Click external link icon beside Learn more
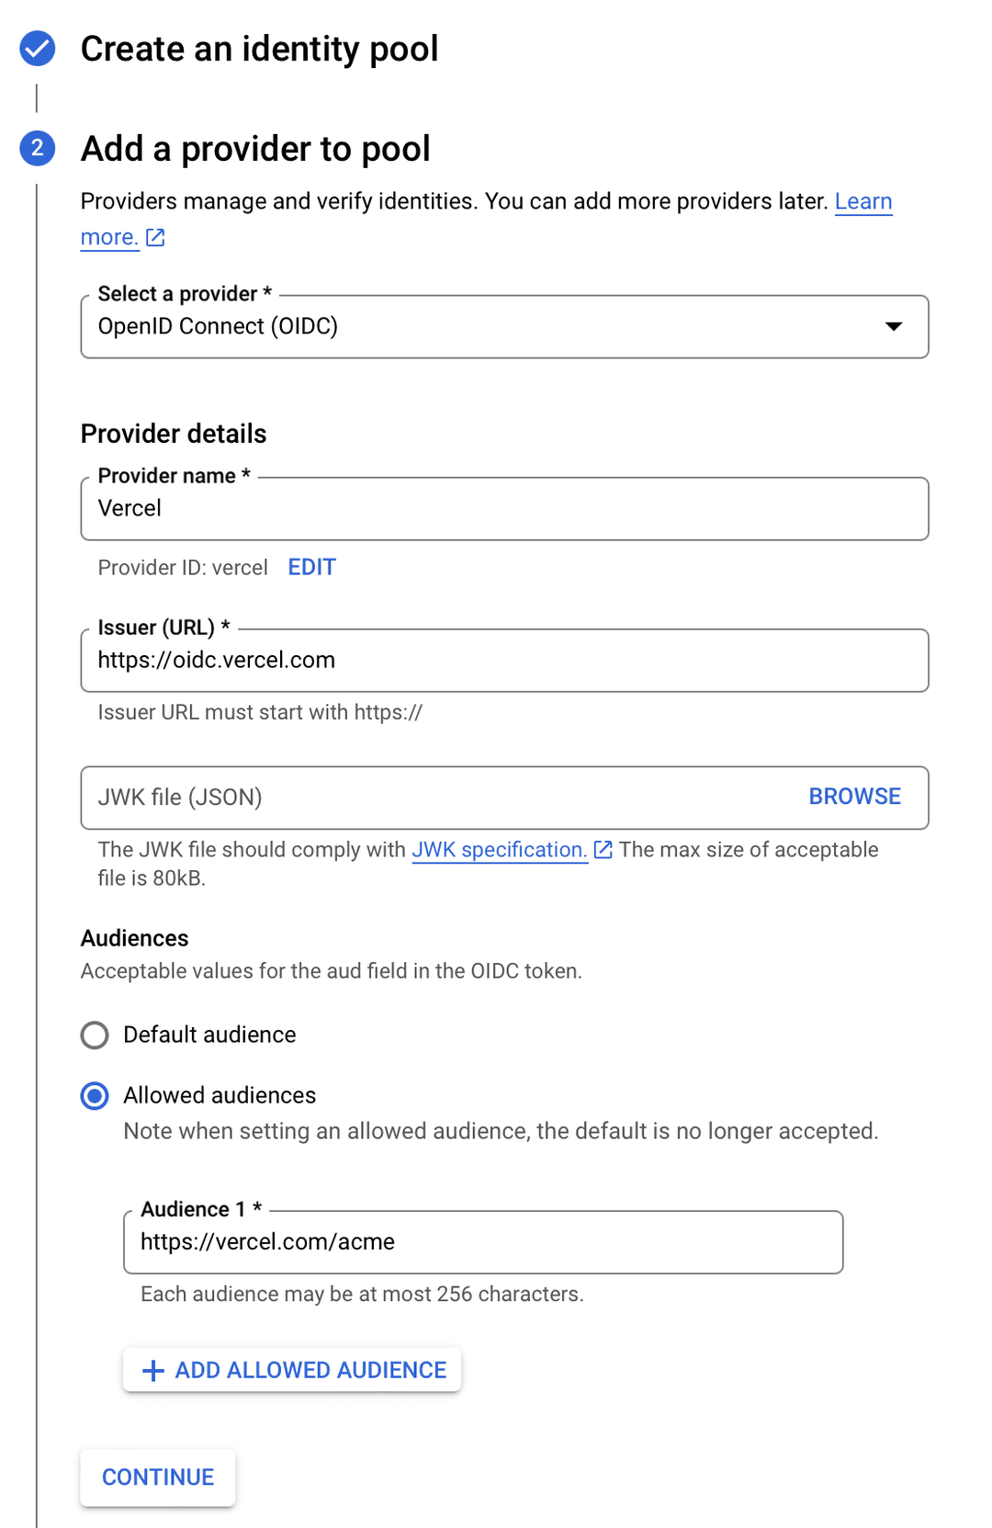The image size is (992, 1528). pos(155,238)
